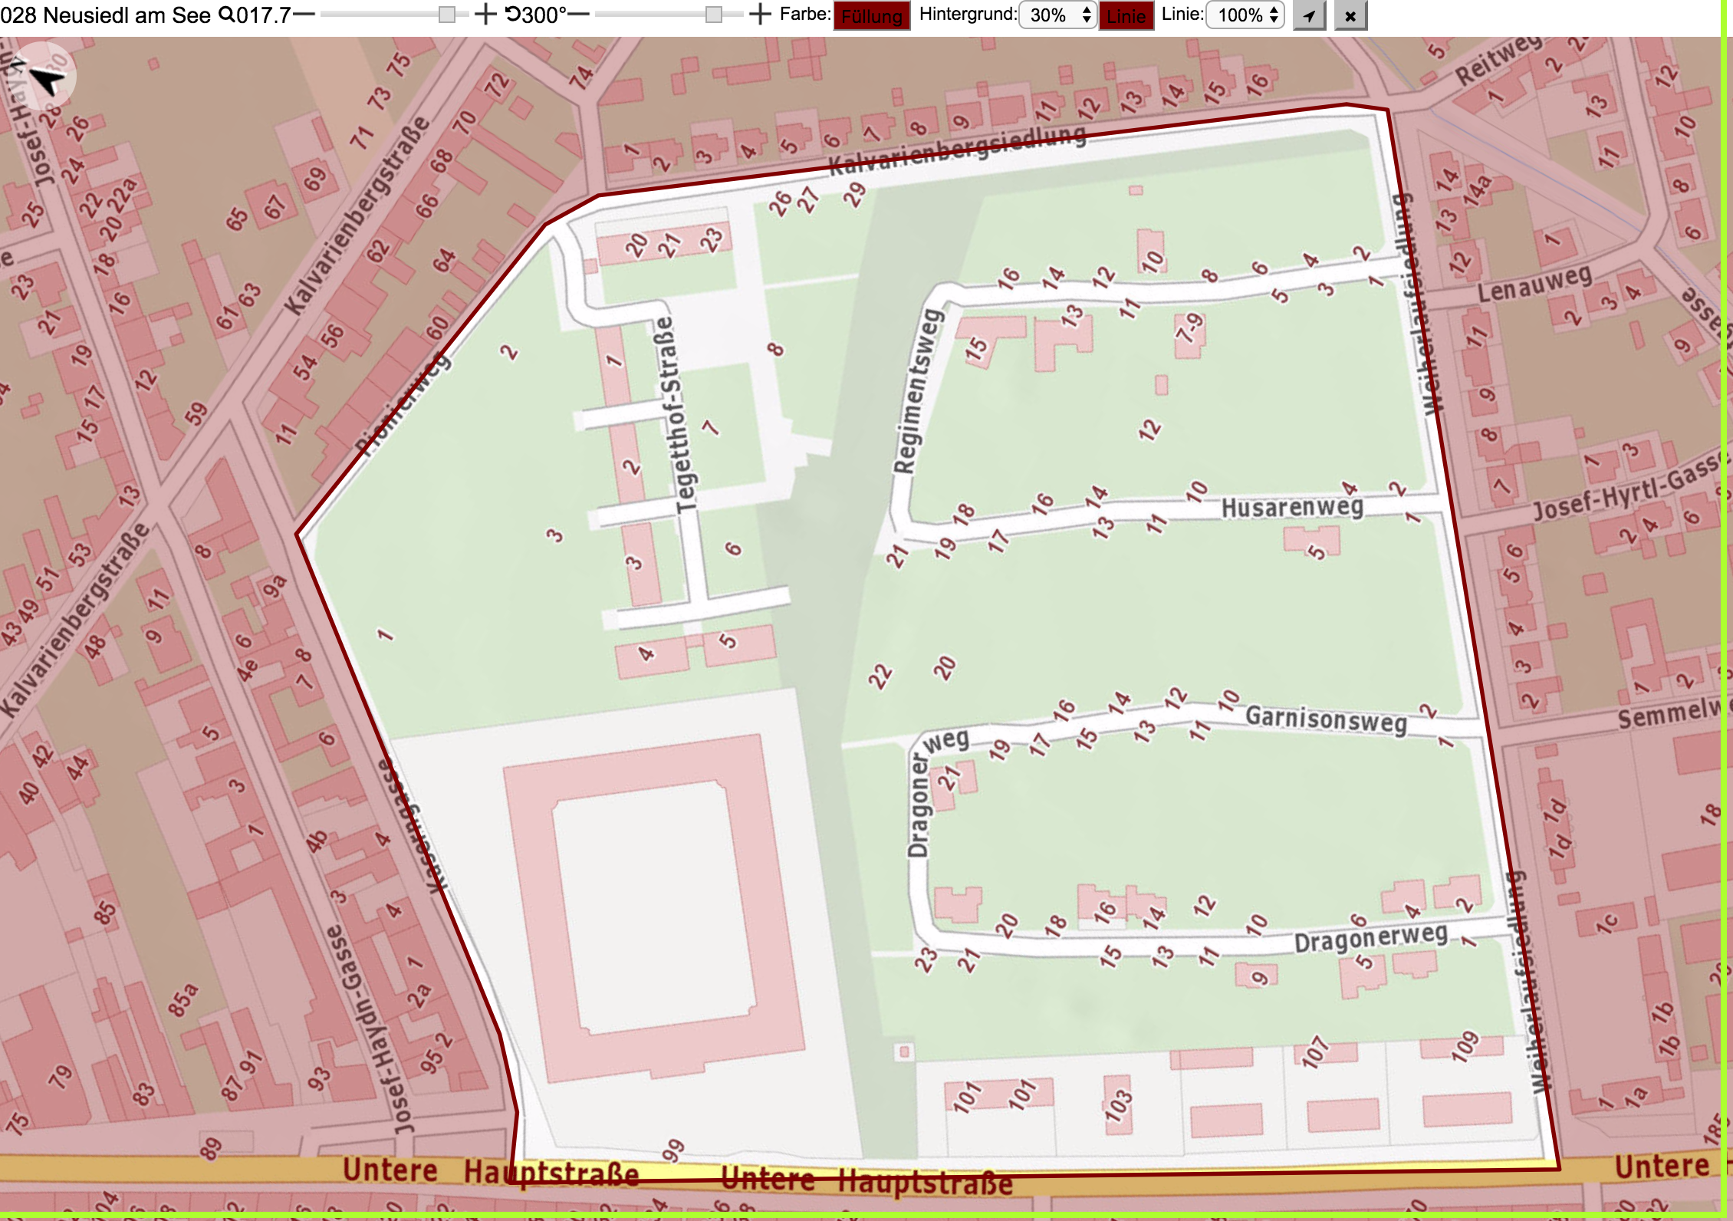
Task: Open the Füllung fill color picker
Action: tap(872, 16)
